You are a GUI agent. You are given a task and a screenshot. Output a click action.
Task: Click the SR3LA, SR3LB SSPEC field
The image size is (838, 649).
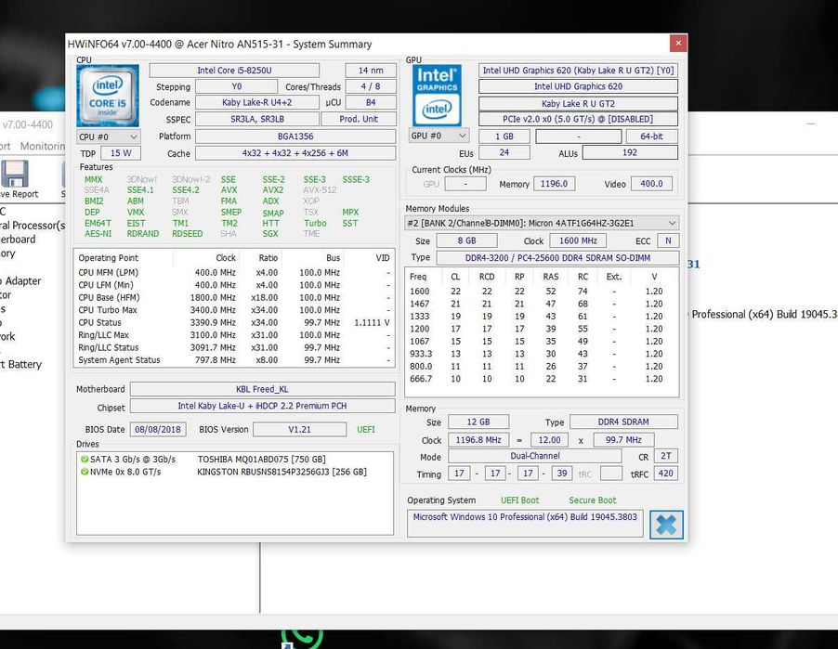(256, 119)
